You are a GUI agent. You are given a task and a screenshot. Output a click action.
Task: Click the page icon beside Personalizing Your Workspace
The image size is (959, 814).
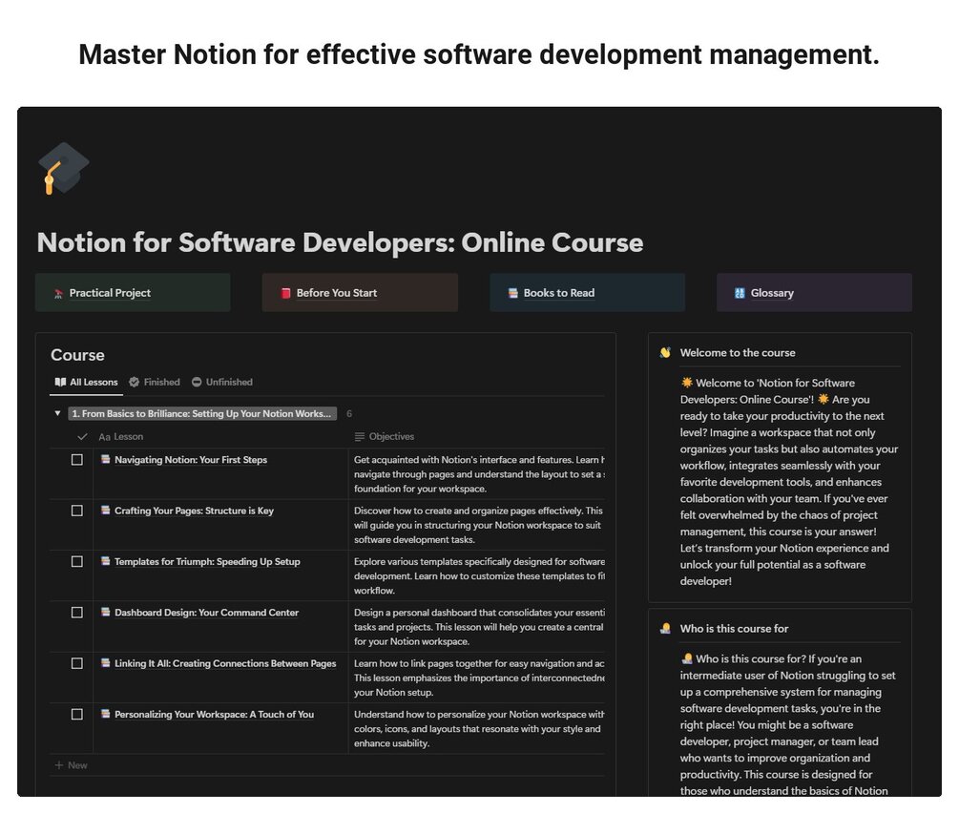click(x=106, y=714)
